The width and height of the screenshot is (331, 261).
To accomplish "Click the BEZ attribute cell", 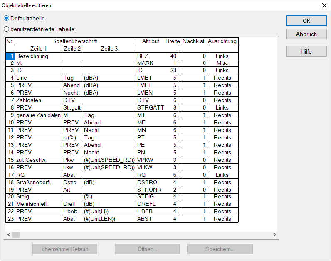I will tap(157, 56).
